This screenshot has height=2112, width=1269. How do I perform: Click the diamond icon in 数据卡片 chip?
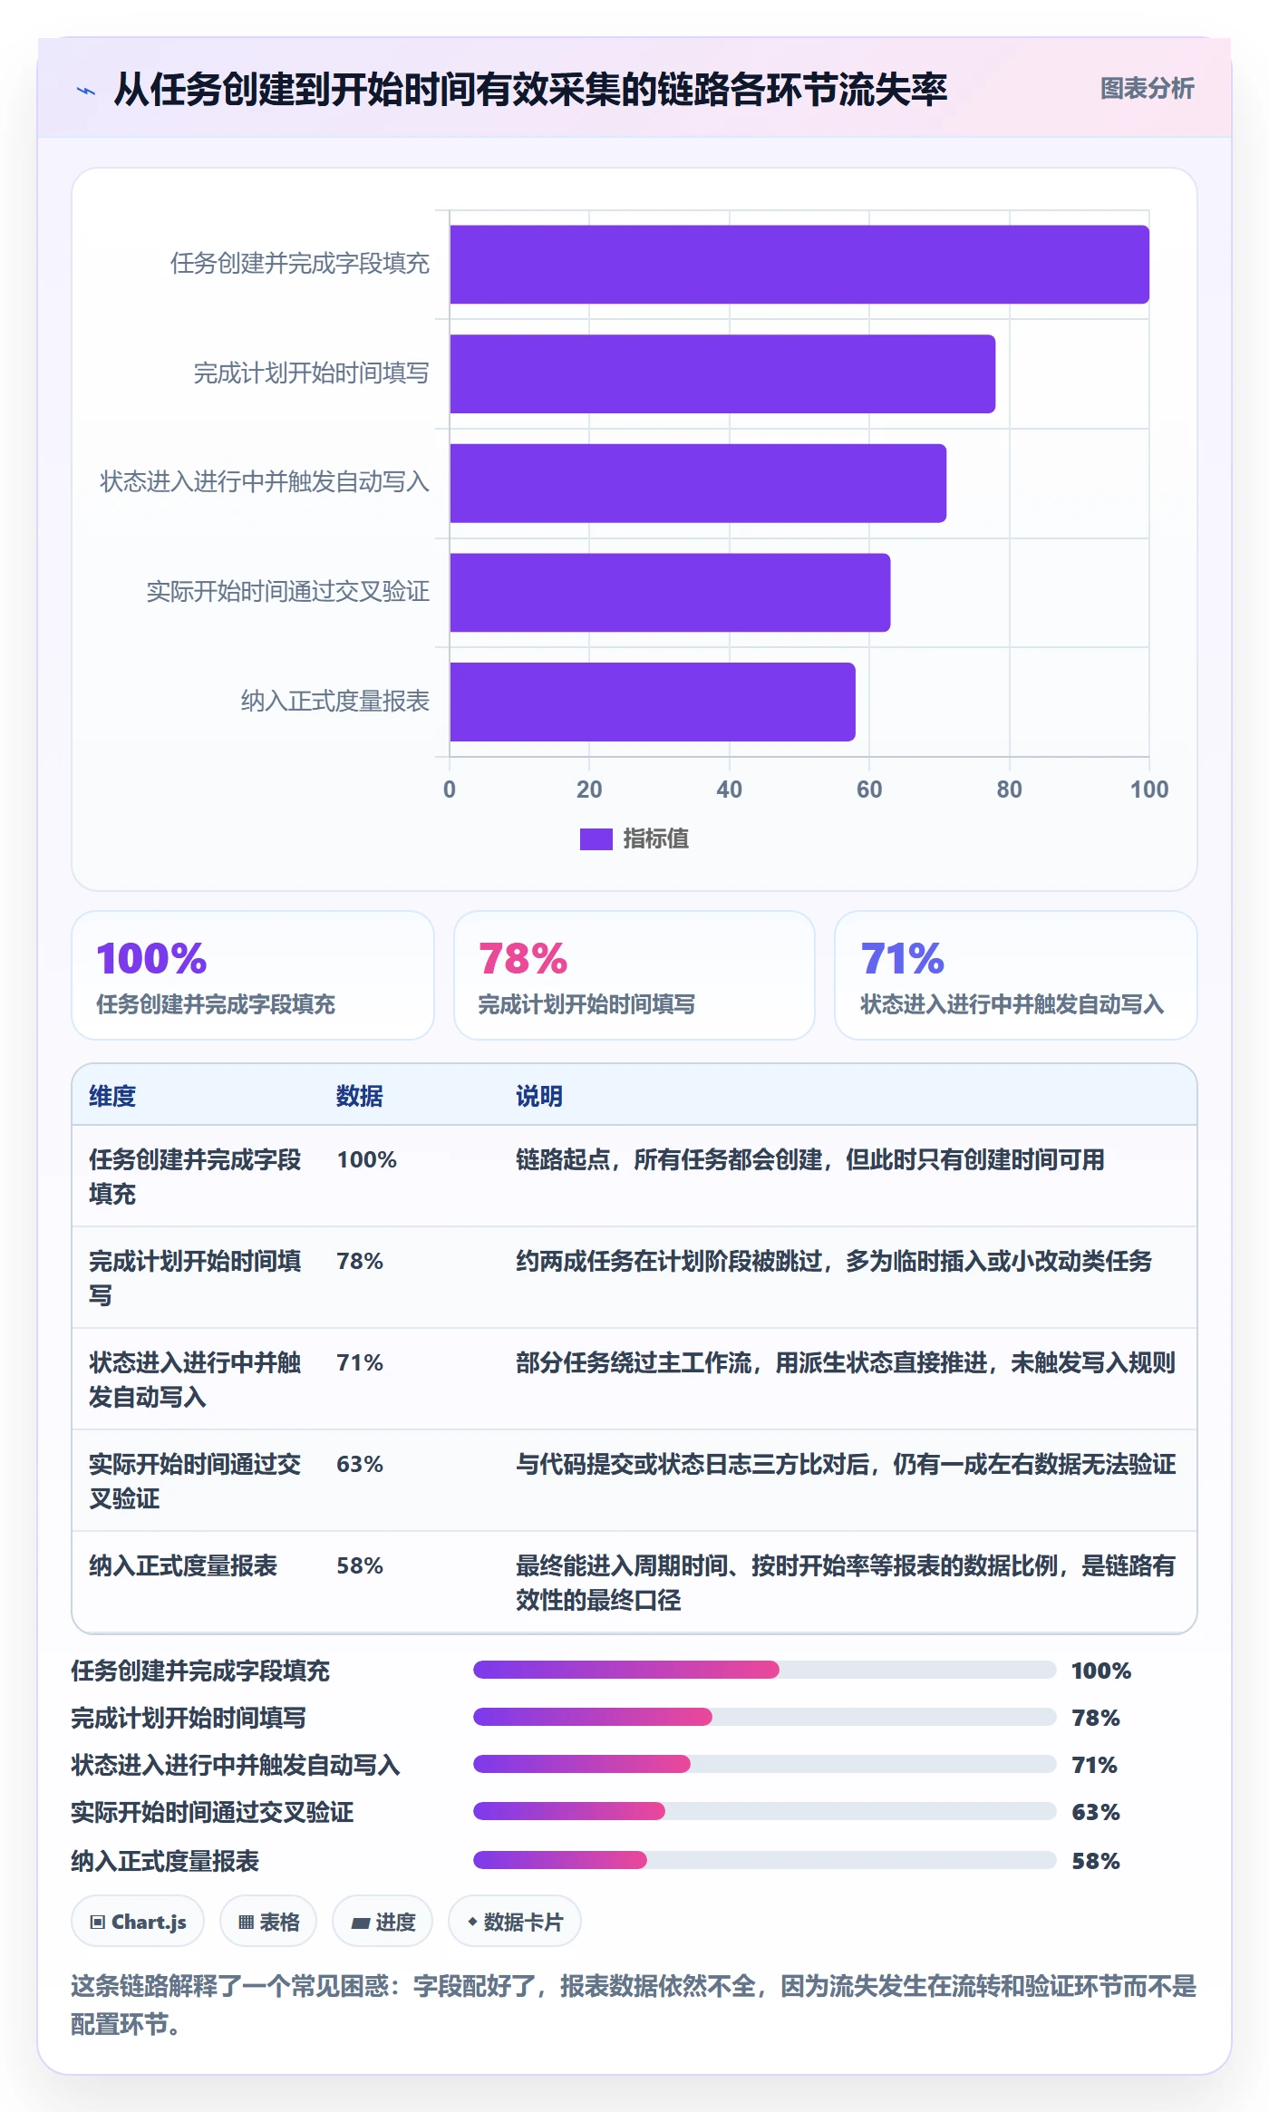[x=472, y=1921]
